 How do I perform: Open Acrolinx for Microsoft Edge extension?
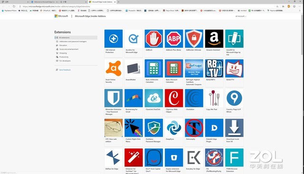pos(133,43)
